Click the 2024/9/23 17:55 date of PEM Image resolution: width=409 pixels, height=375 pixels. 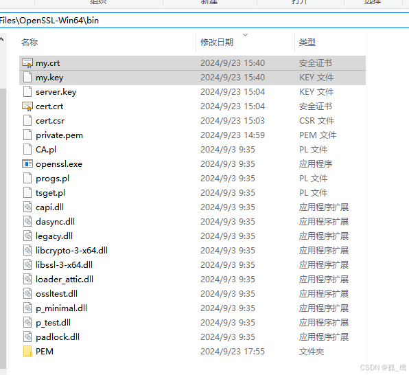click(233, 352)
